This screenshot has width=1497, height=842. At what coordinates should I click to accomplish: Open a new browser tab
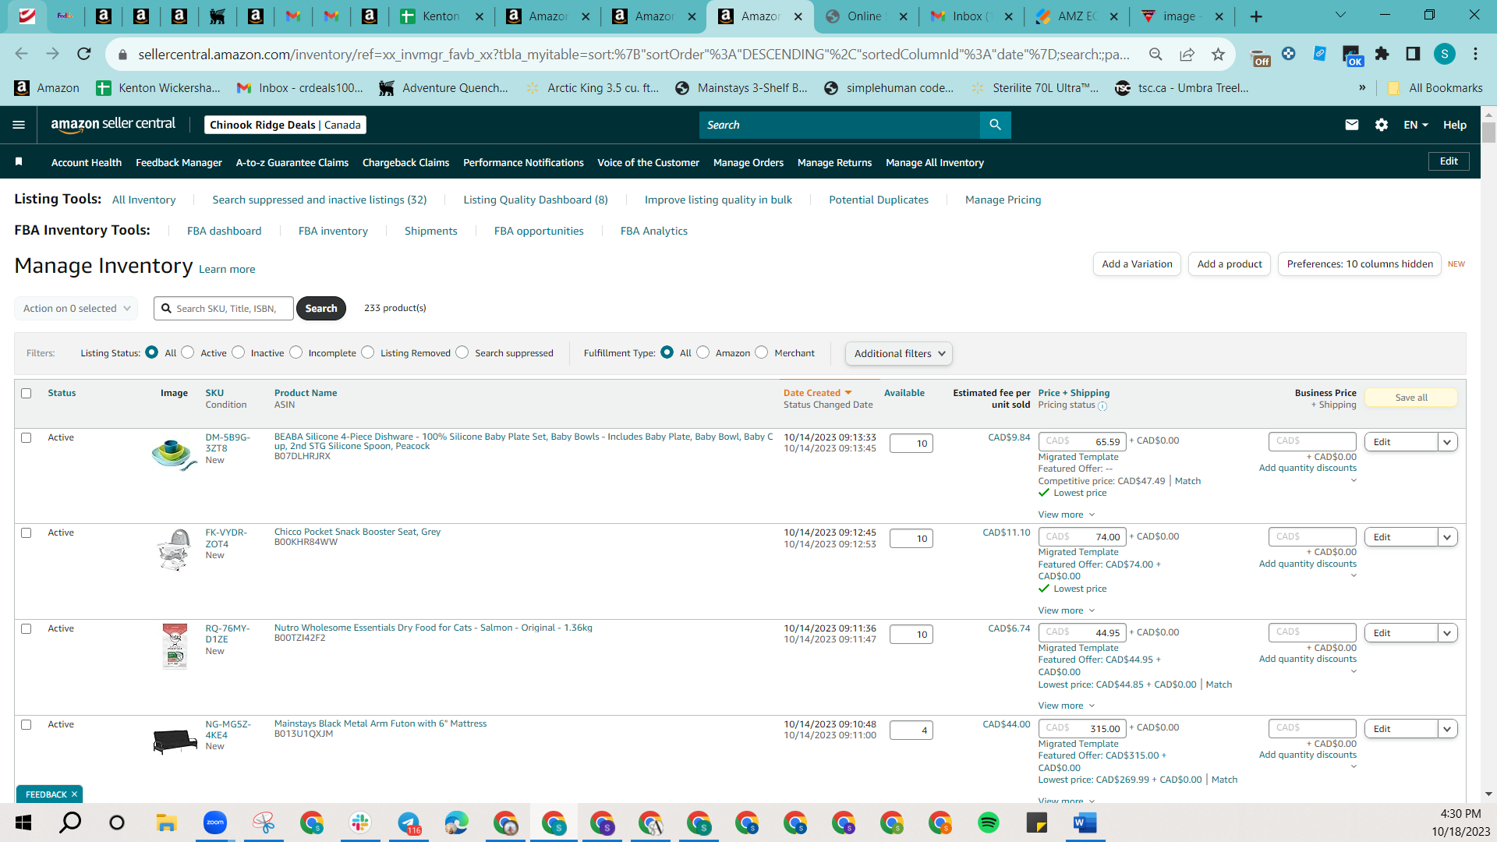[x=1256, y=16]
